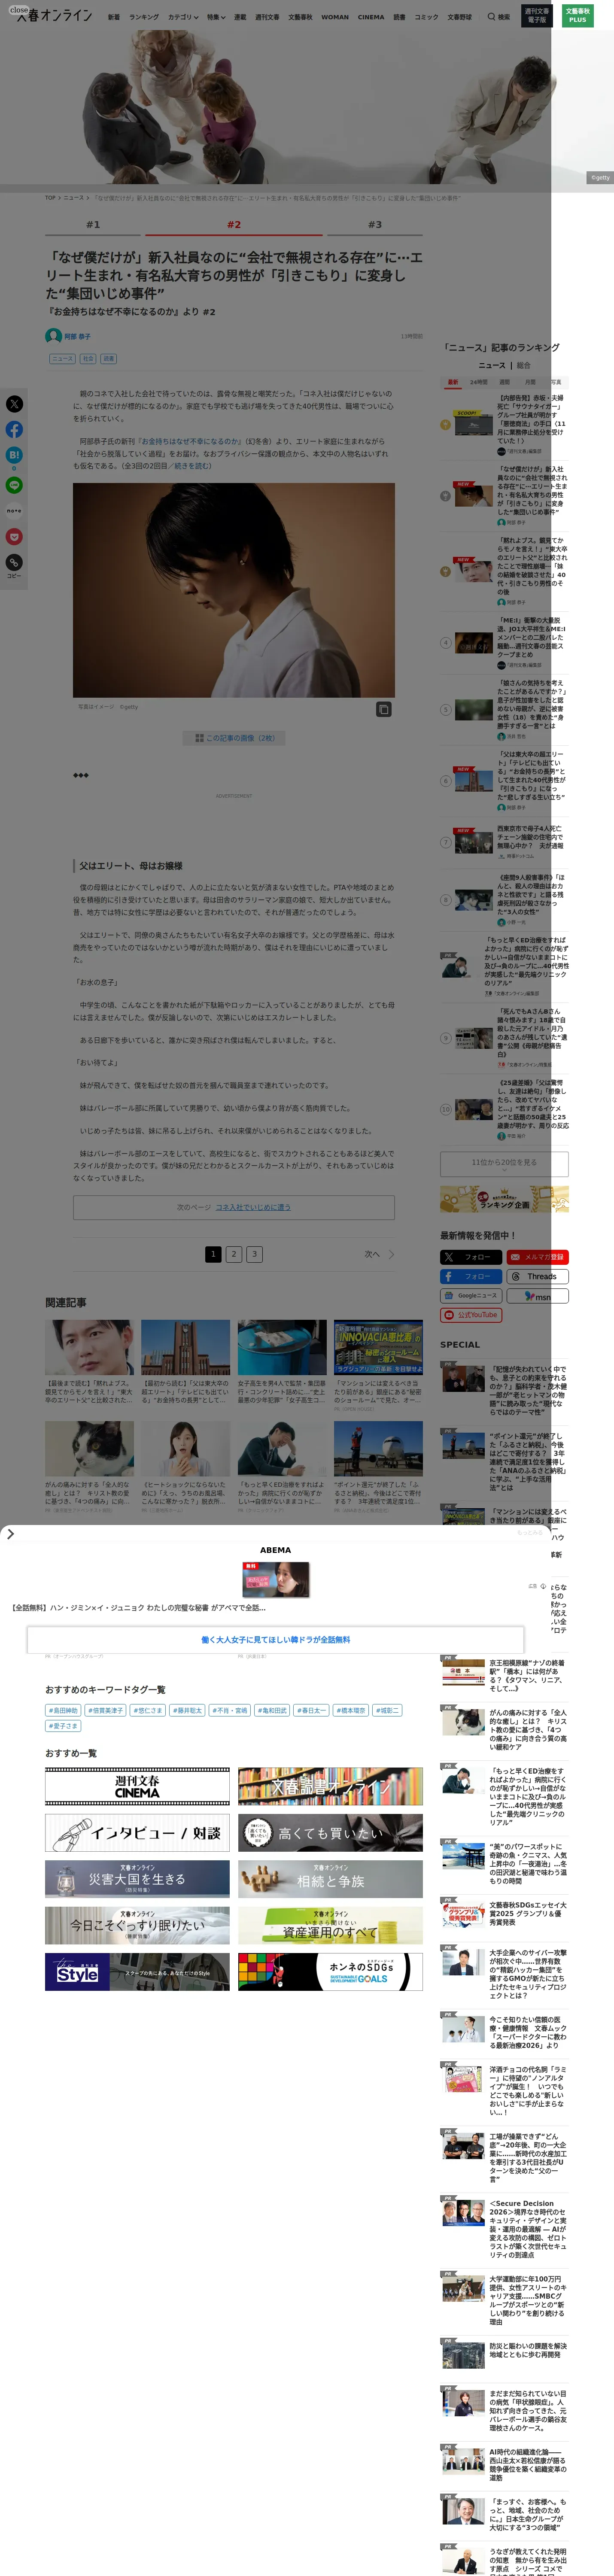
Task: Open インタビュー / 対談 banner
Action: pyautogui.click(x=137, y=1833)
